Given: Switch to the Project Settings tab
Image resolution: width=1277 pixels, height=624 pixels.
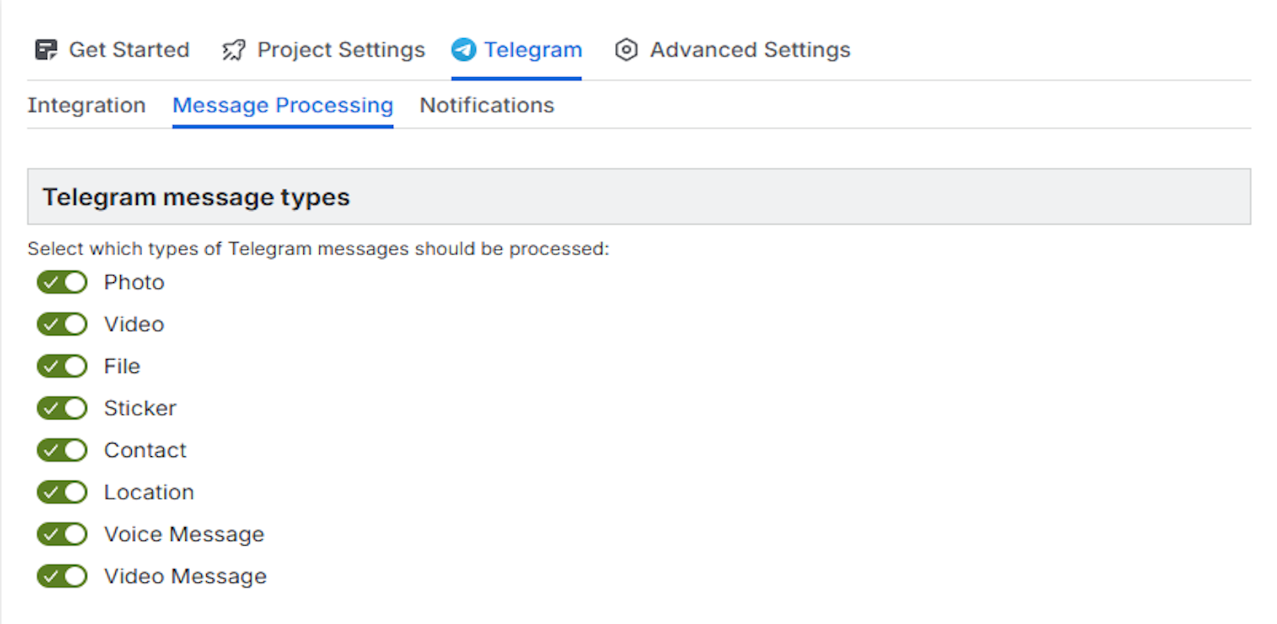Looking at the screenshot, I should coord(341,50).
